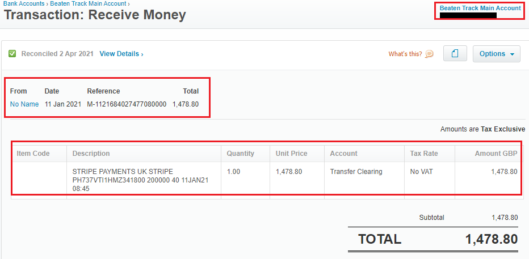Screen dimensions: 529x259
Task: Click the reference number M-1121684027477080000
Action: point(127,104)
